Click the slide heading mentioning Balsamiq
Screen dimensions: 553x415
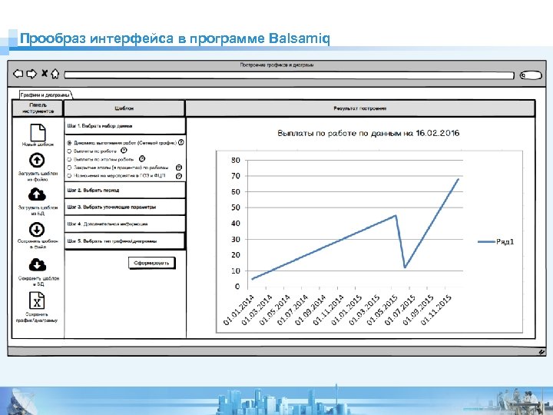(x=175, y=38)
